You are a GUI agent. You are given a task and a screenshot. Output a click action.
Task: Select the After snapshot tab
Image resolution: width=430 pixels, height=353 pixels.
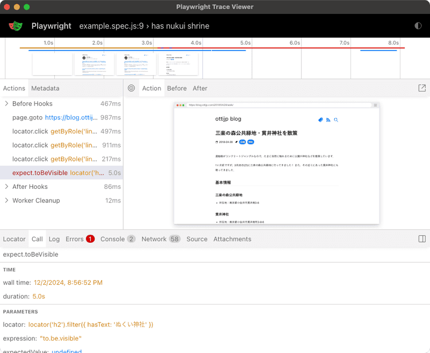(x=200, y=88)
